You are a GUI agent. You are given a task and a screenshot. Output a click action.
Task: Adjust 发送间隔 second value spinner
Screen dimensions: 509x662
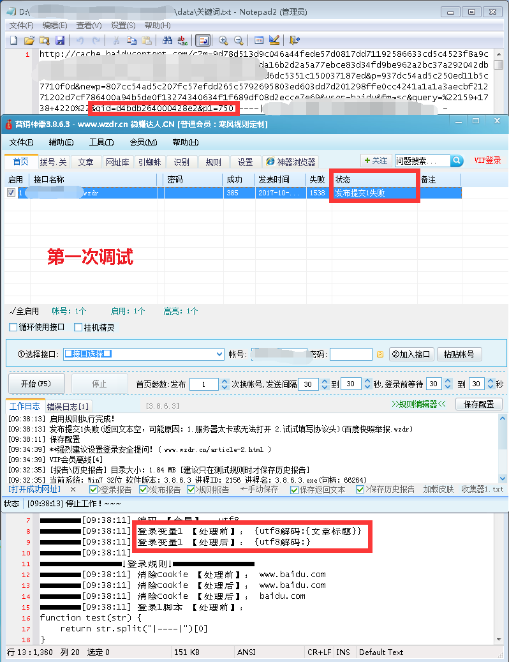(367, 384)
